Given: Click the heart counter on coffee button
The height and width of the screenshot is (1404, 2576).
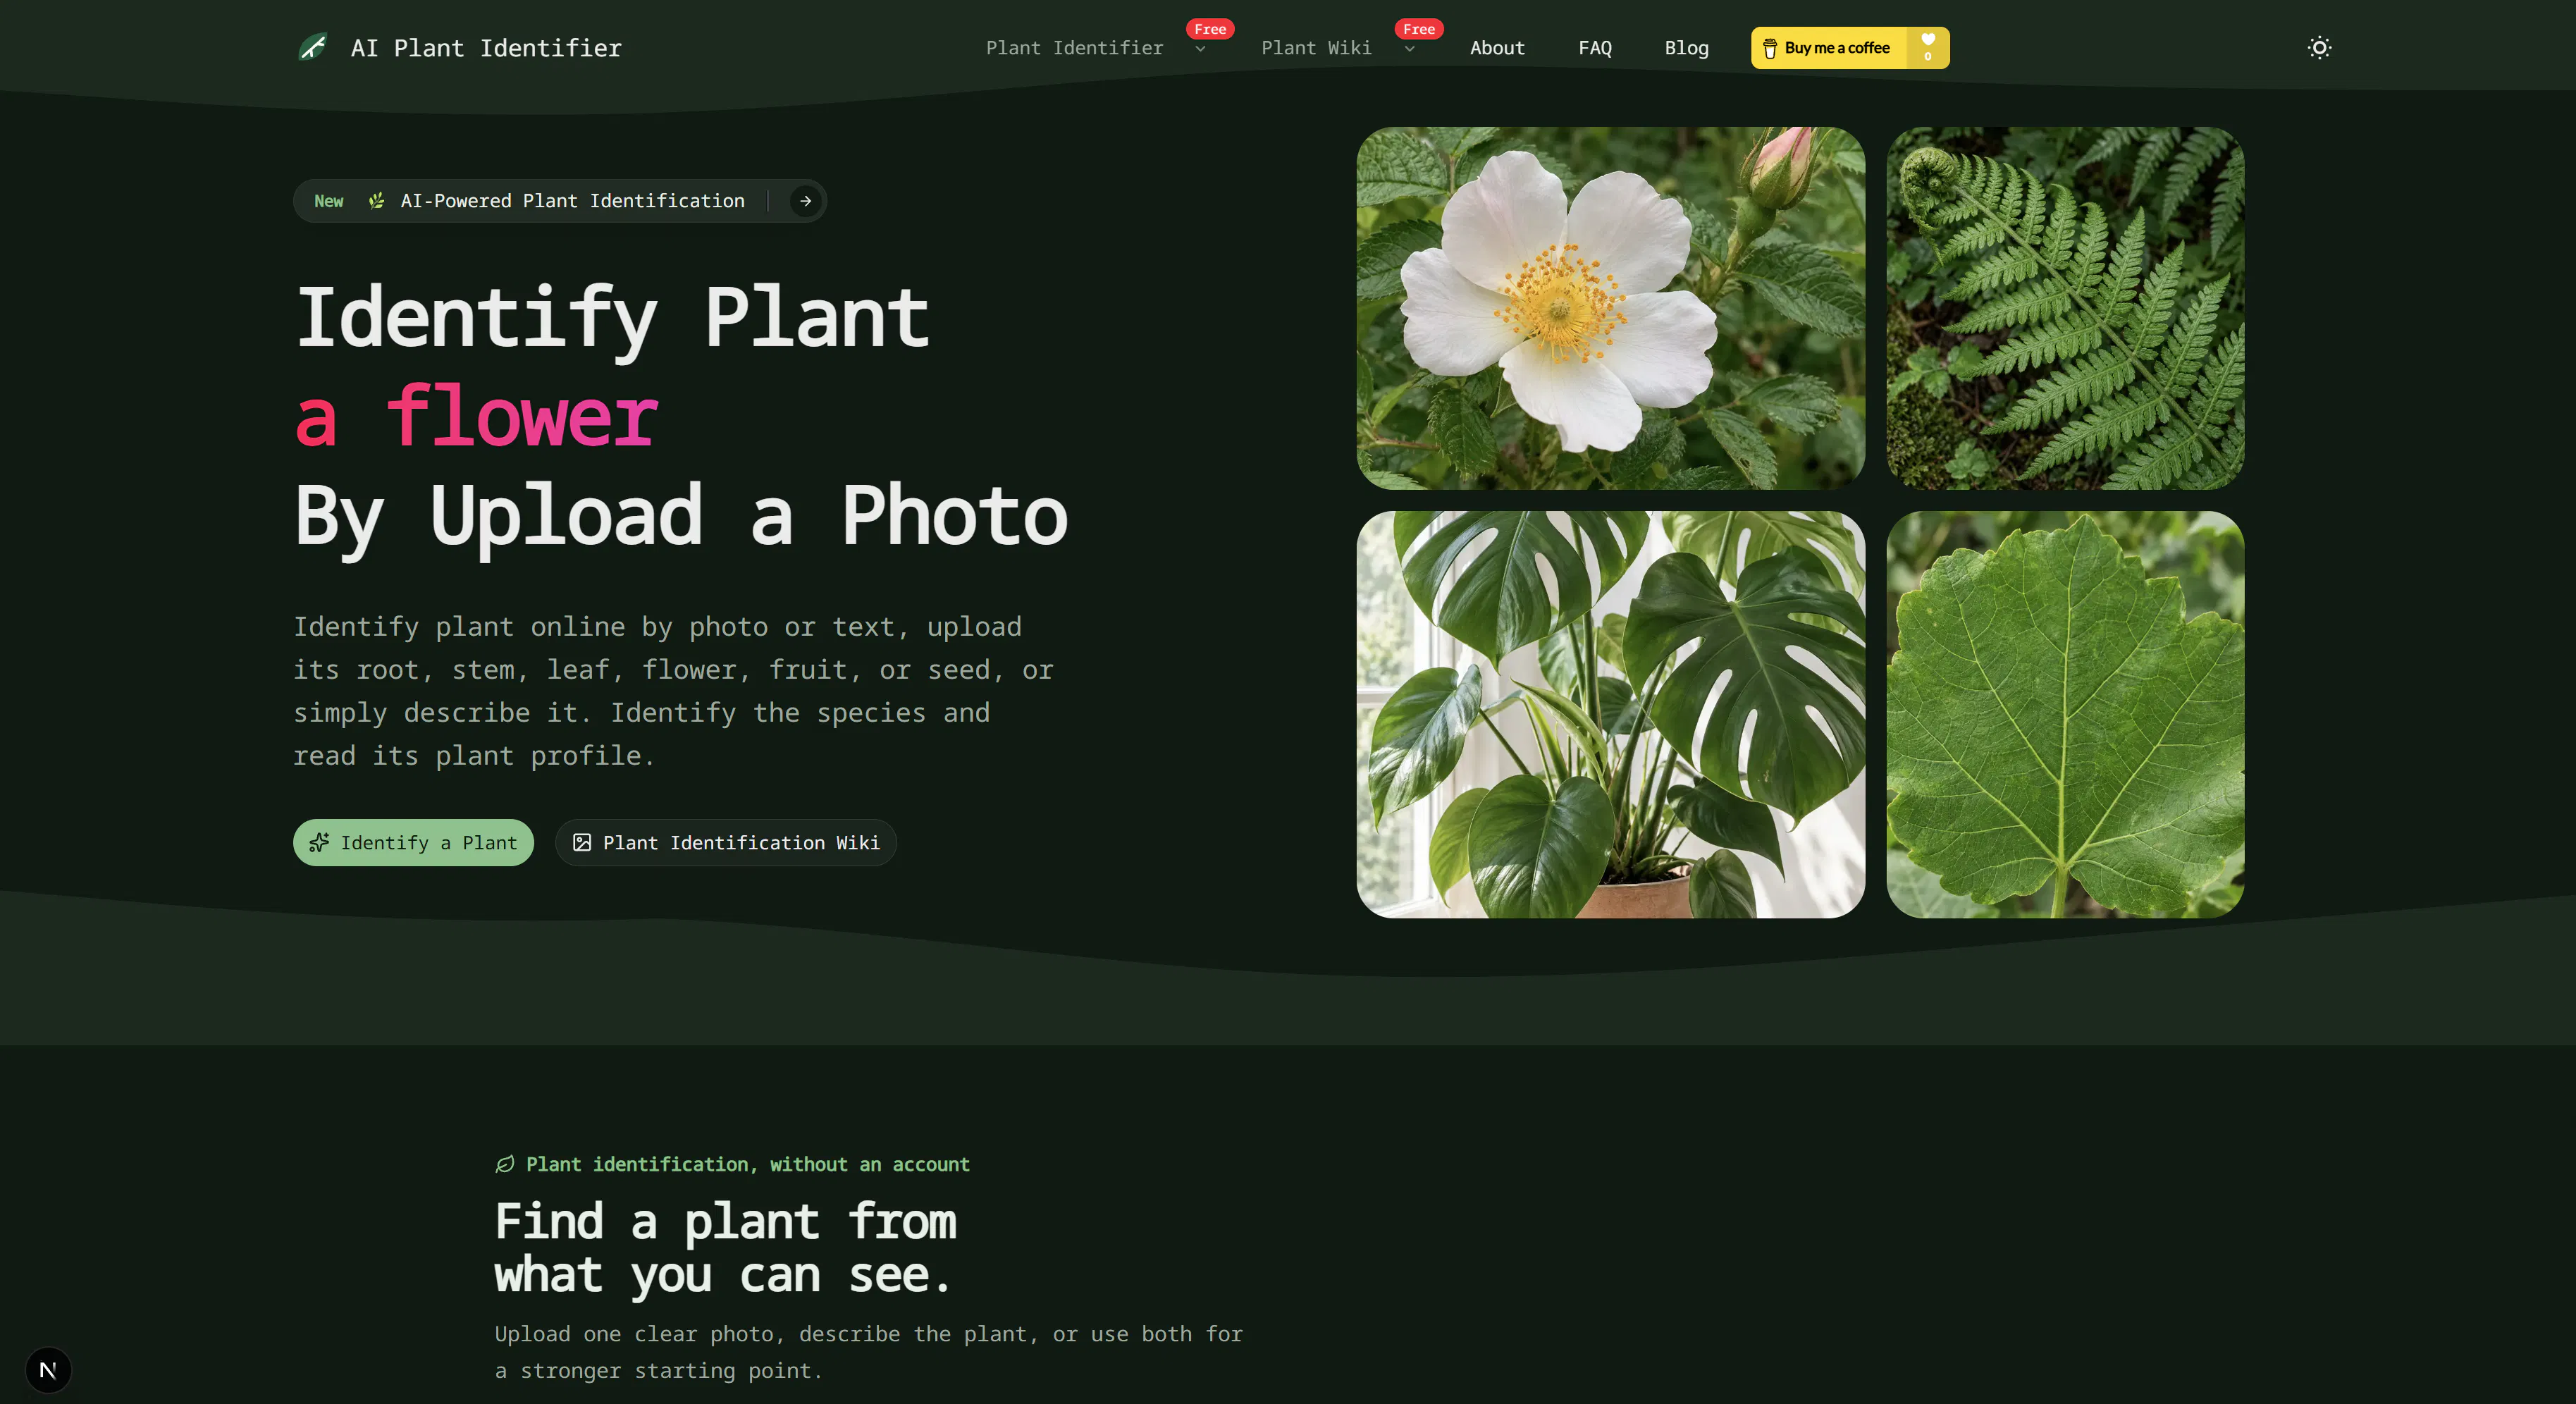Looking at the screenshot, I should click(x=1928, y=47).
